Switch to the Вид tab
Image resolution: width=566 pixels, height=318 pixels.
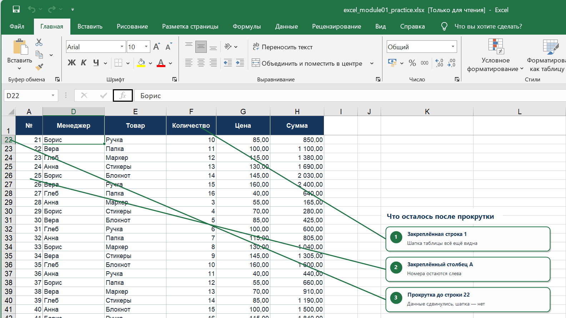pyautogui.click(x=381, y=26)
